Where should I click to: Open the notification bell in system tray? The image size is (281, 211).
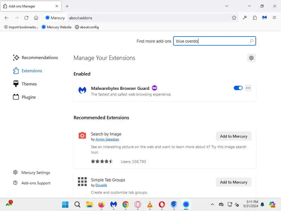click(262, 204)
